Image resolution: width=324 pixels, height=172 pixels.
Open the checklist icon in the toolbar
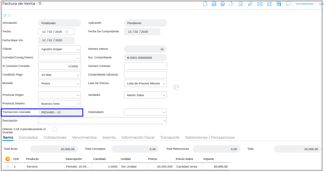[x=269, y=4]
